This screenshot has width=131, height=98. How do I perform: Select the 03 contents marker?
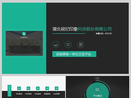point(38,88)
